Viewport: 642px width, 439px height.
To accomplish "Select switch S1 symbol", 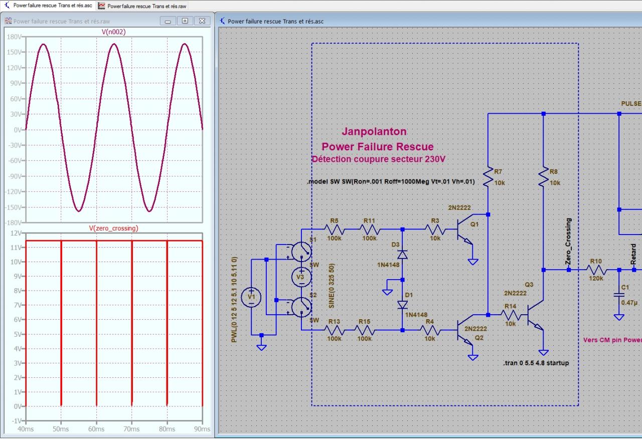I will pos(301,252).
